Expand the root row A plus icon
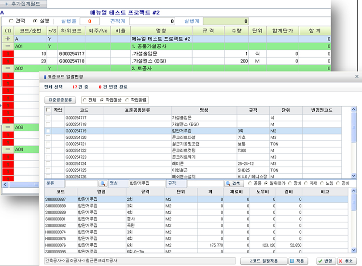Viewport: 362px width, 266px height. coord(8,39)
